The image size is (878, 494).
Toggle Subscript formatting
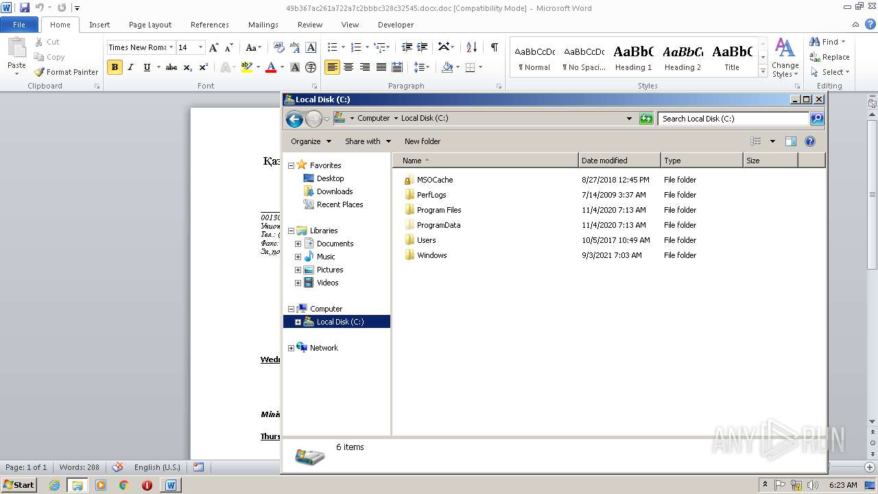pyautogui.click(x=187, y=67)
